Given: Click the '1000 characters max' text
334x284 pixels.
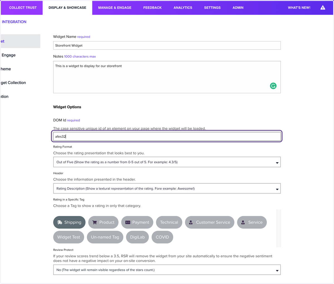Looking at the screenshot, I should (x=80, y=56).
